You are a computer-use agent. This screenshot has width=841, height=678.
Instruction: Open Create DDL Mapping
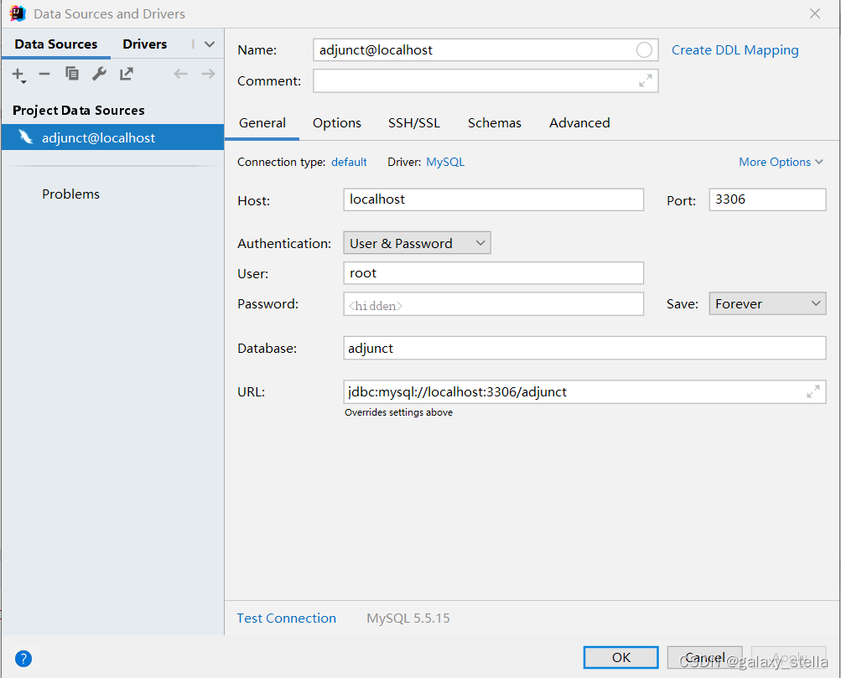(735, 49)
